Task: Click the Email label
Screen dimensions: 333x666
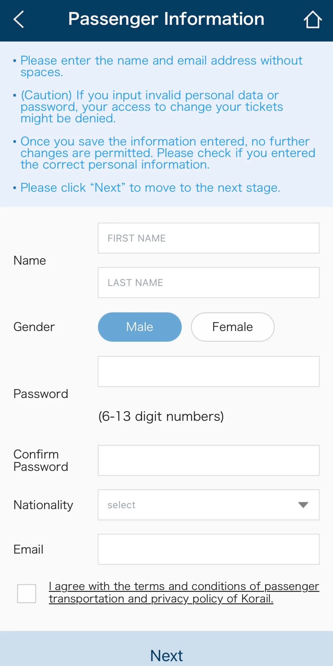Action: pos(28,549)
